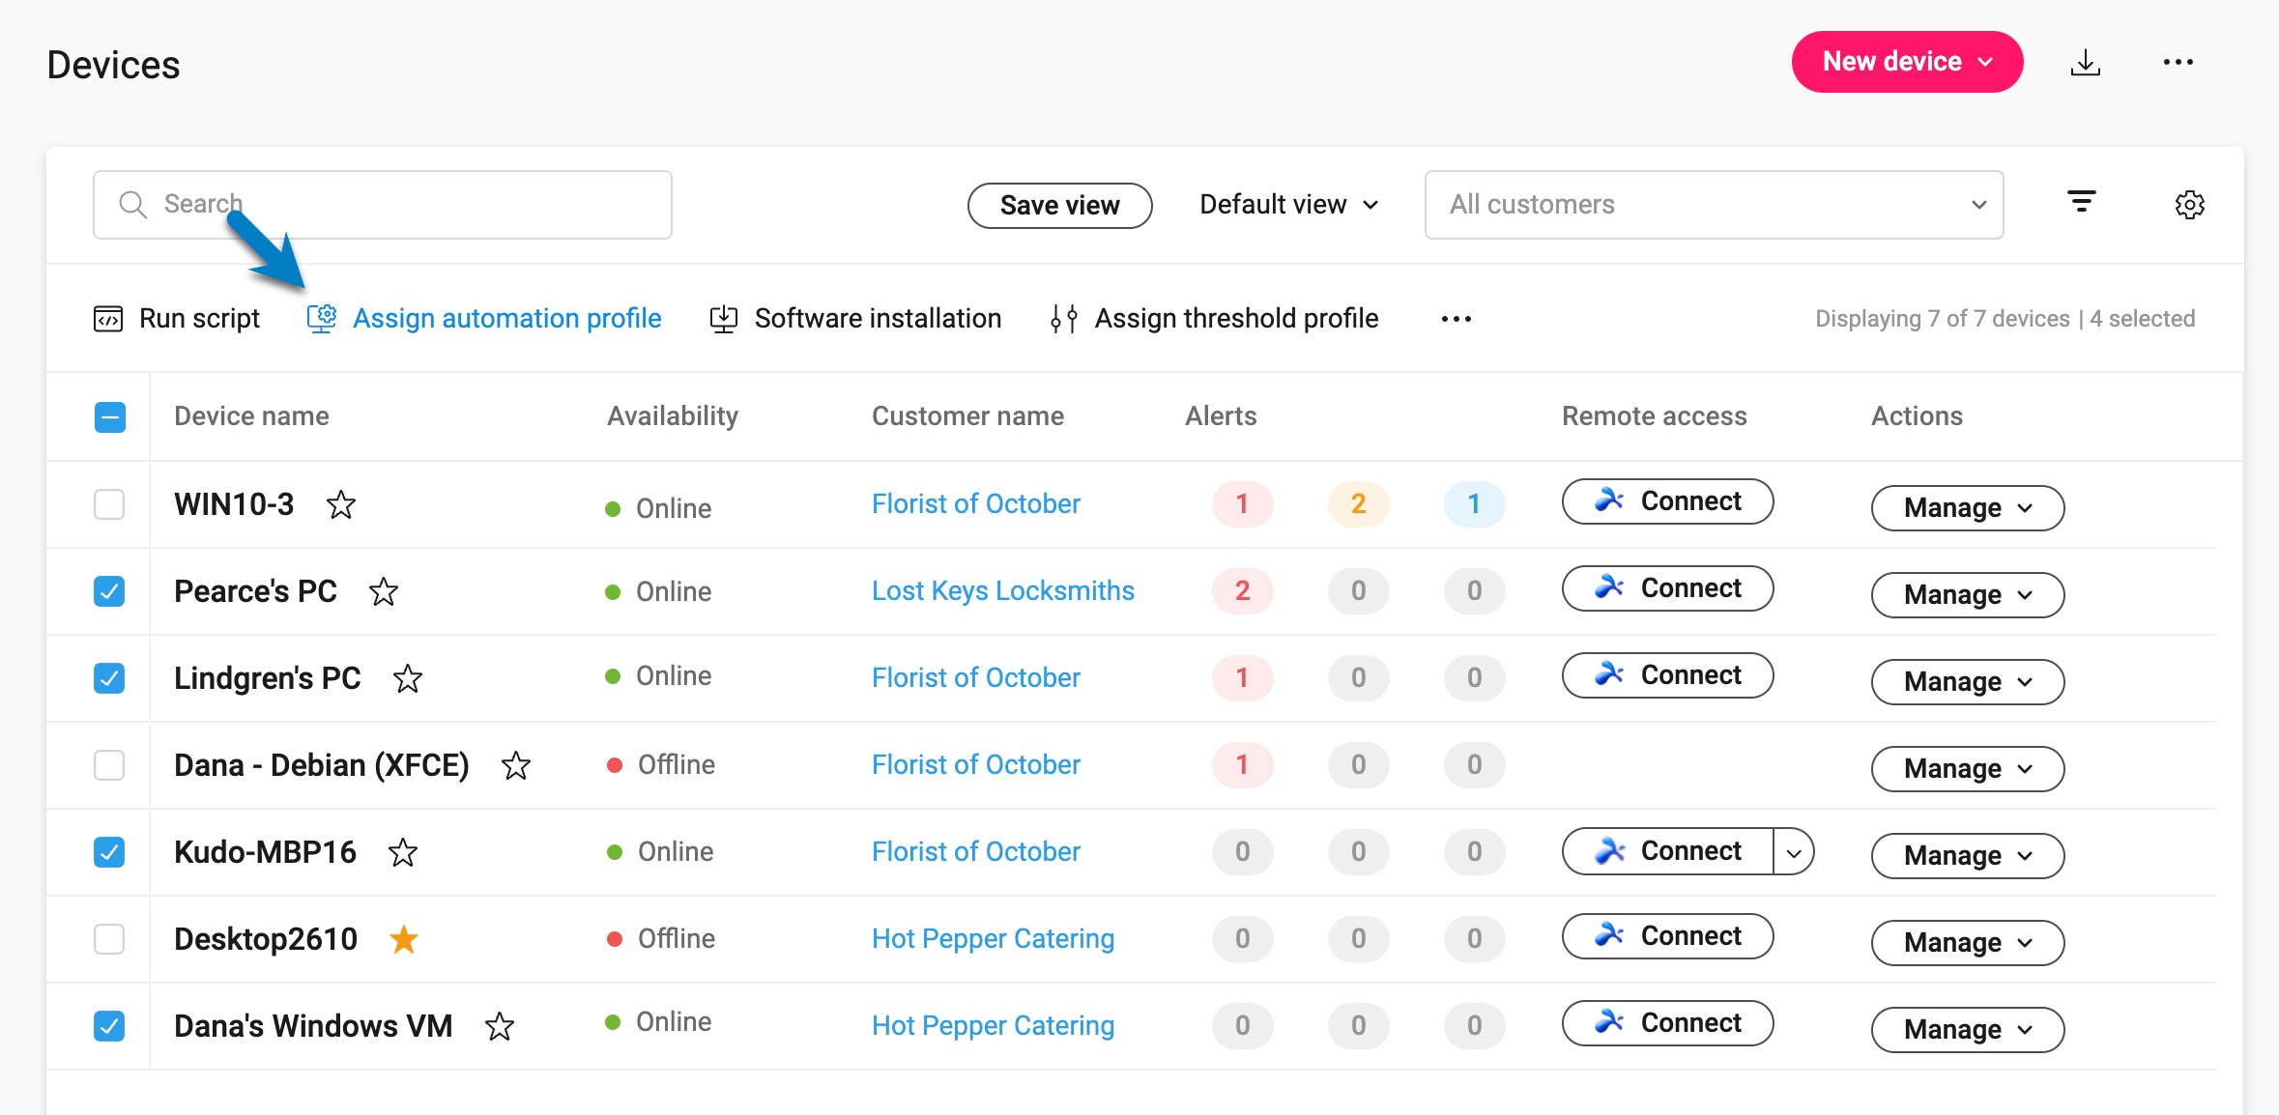Open the top-right three-dot menu
This screenshot has height=1115, width=2279.
click(2178, 62)
